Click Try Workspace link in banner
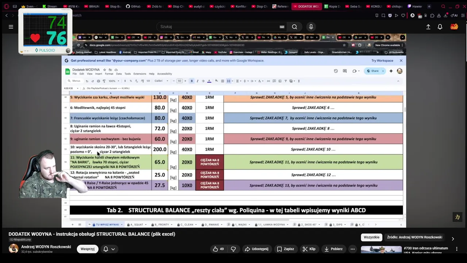 click(382, 61)
